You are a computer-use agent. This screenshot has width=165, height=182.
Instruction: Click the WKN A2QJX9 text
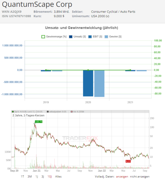(12, 12)
